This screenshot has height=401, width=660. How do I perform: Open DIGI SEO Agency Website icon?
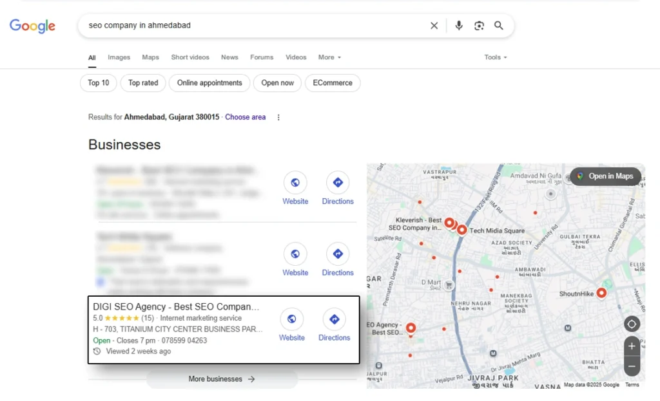coord(292,319)
